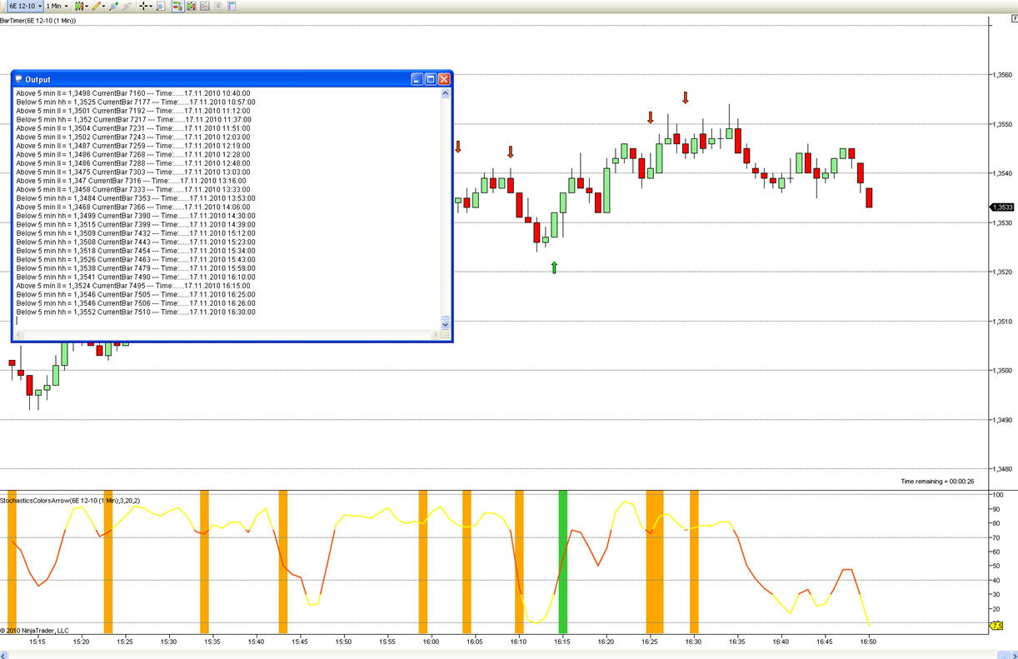
Task: Click the candlestick chart style icon
Action: 79,6
